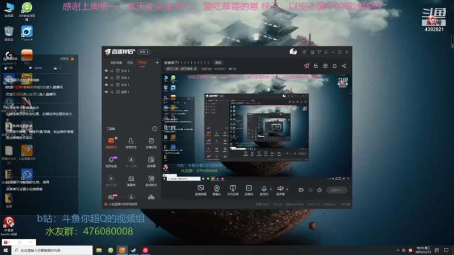Viewport: 454px width, 255px height.
Task: Add a 多媒体 multimedia source
Action: (249, 190)
